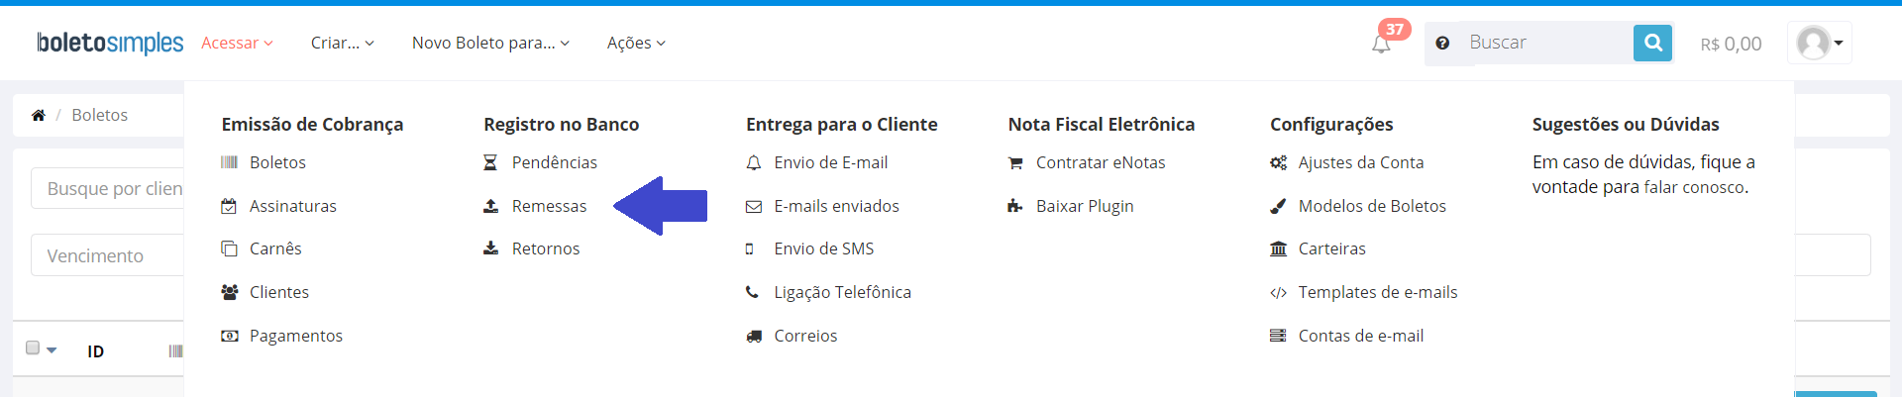The width and height of the screenshot is (1902, 397).
Task: Click the Contratar eNotas cart icon
Action: 1015,162
